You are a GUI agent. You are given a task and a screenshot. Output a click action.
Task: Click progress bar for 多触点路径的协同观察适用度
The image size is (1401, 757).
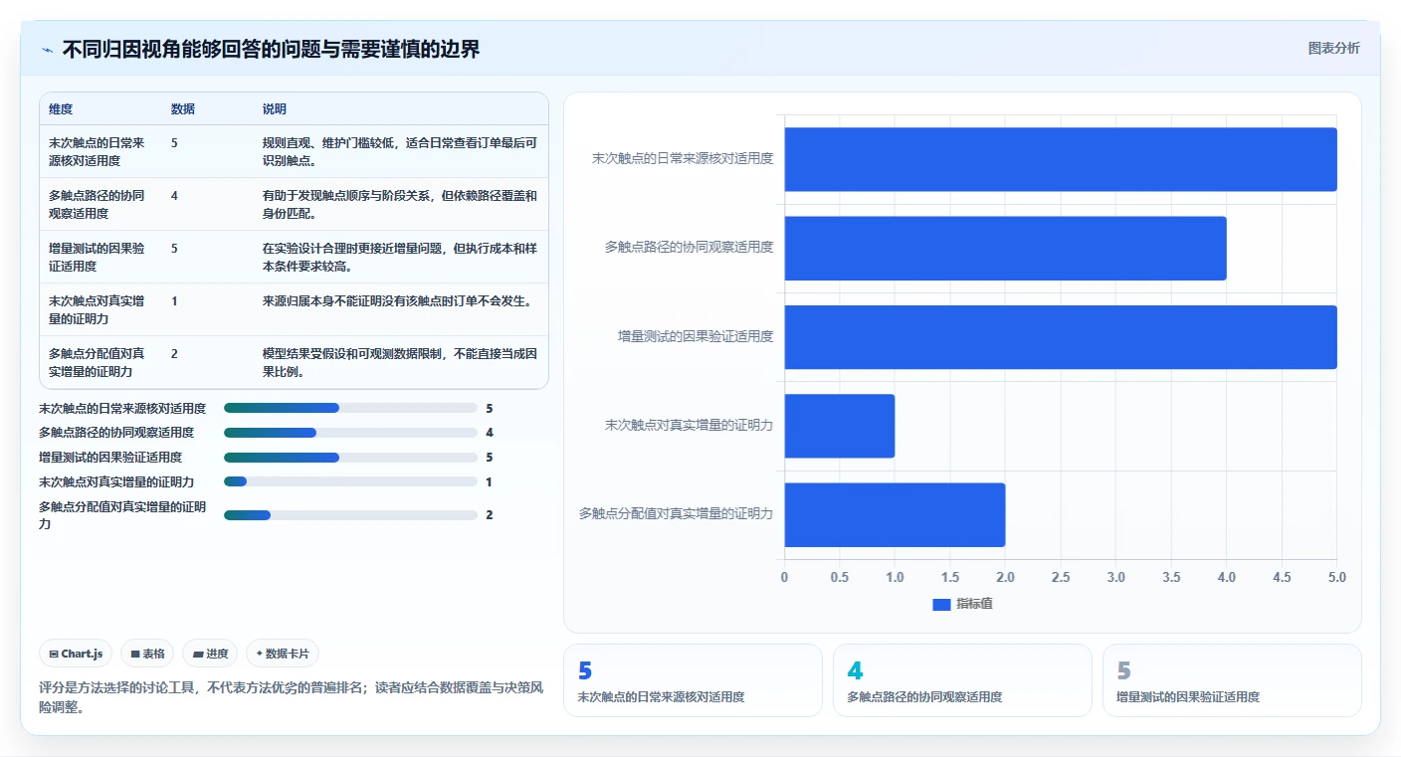[350, 433]
